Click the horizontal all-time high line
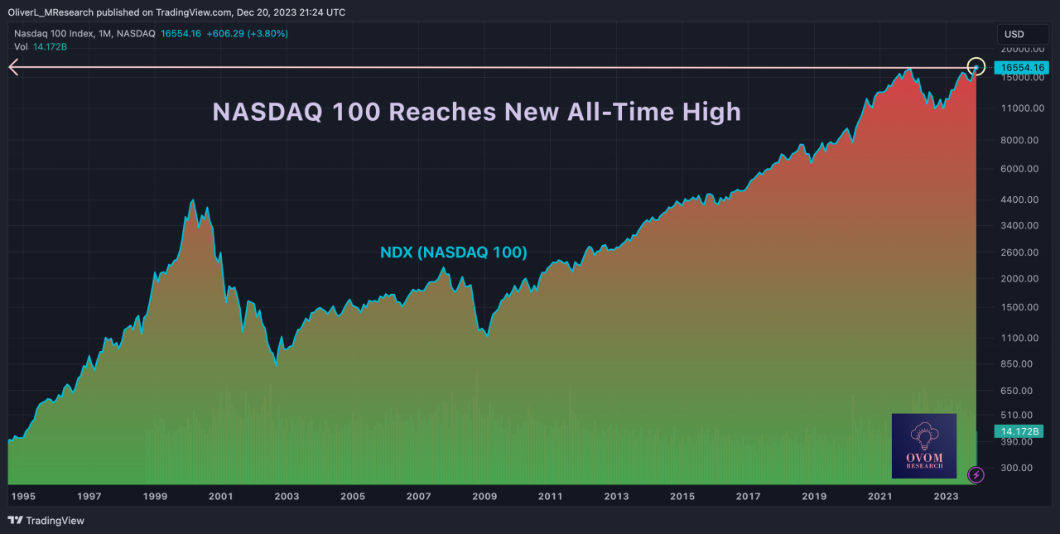This screenshot has height=534, width=1060. pos(497,68)
